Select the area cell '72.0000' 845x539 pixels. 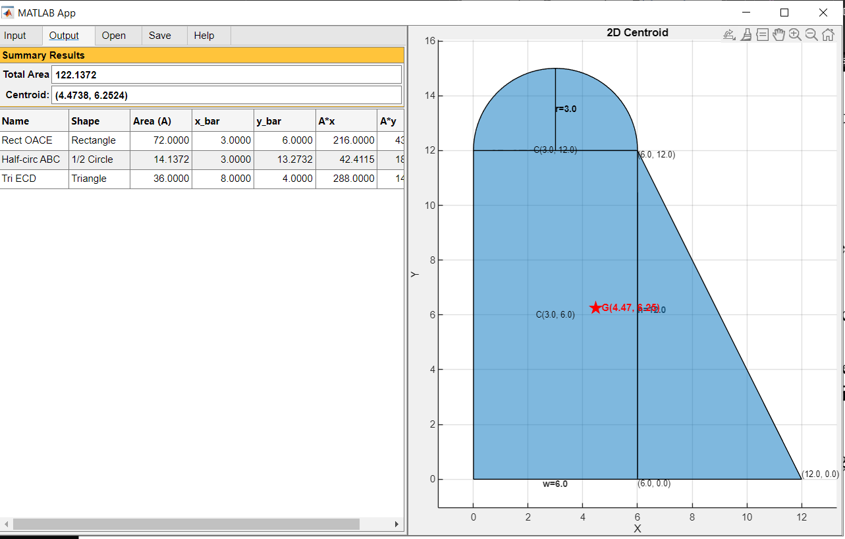click(161, 140)
